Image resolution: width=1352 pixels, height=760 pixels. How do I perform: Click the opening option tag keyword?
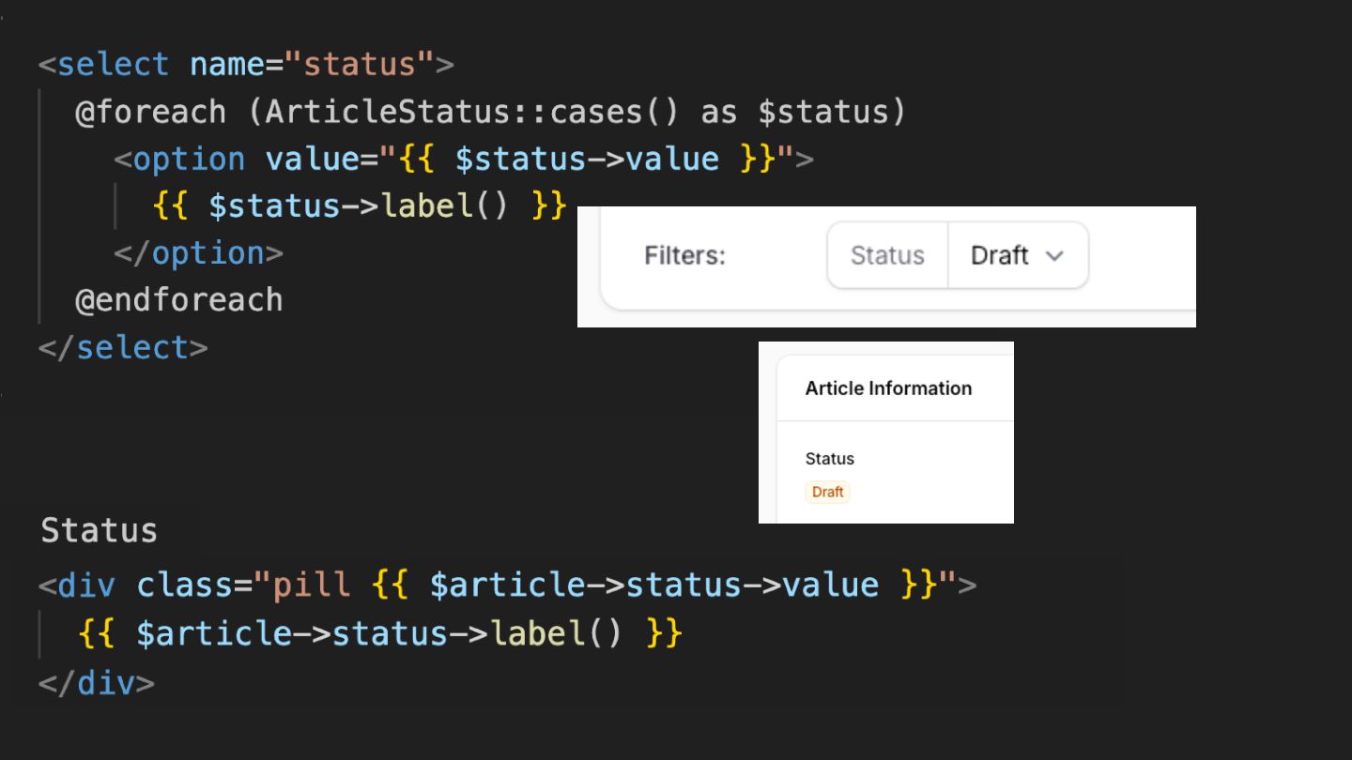pyautogui.click(x=189, y=160)
